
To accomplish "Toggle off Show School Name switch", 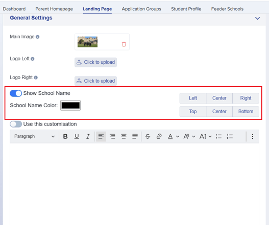I will click(16, 93).
